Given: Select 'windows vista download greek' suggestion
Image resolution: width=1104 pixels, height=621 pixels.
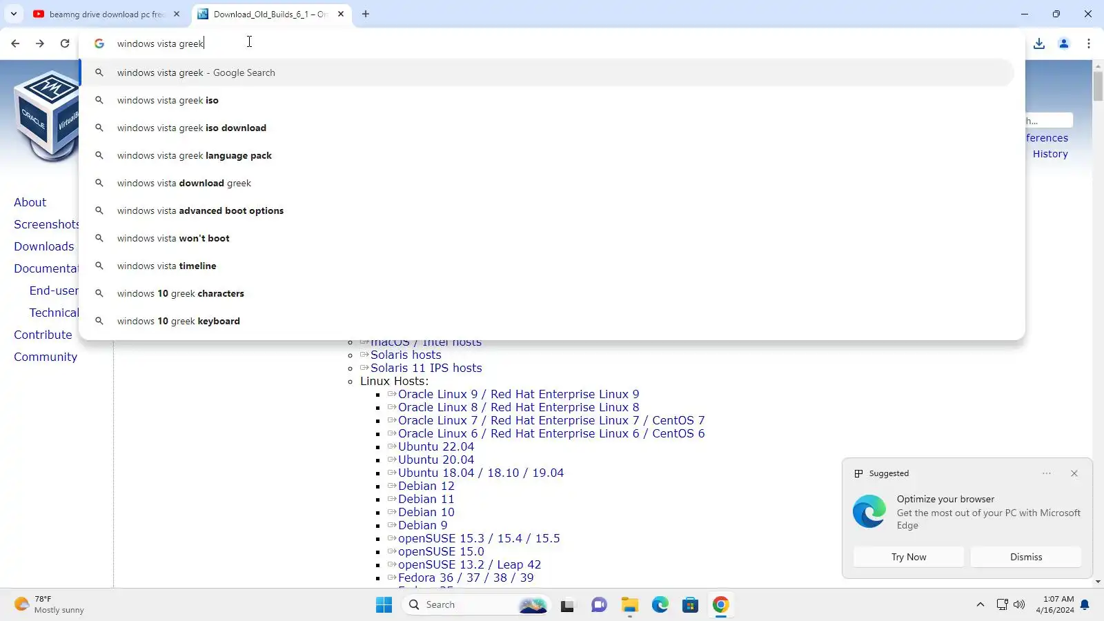Looking at the screenshot, I should click(548, 183).
